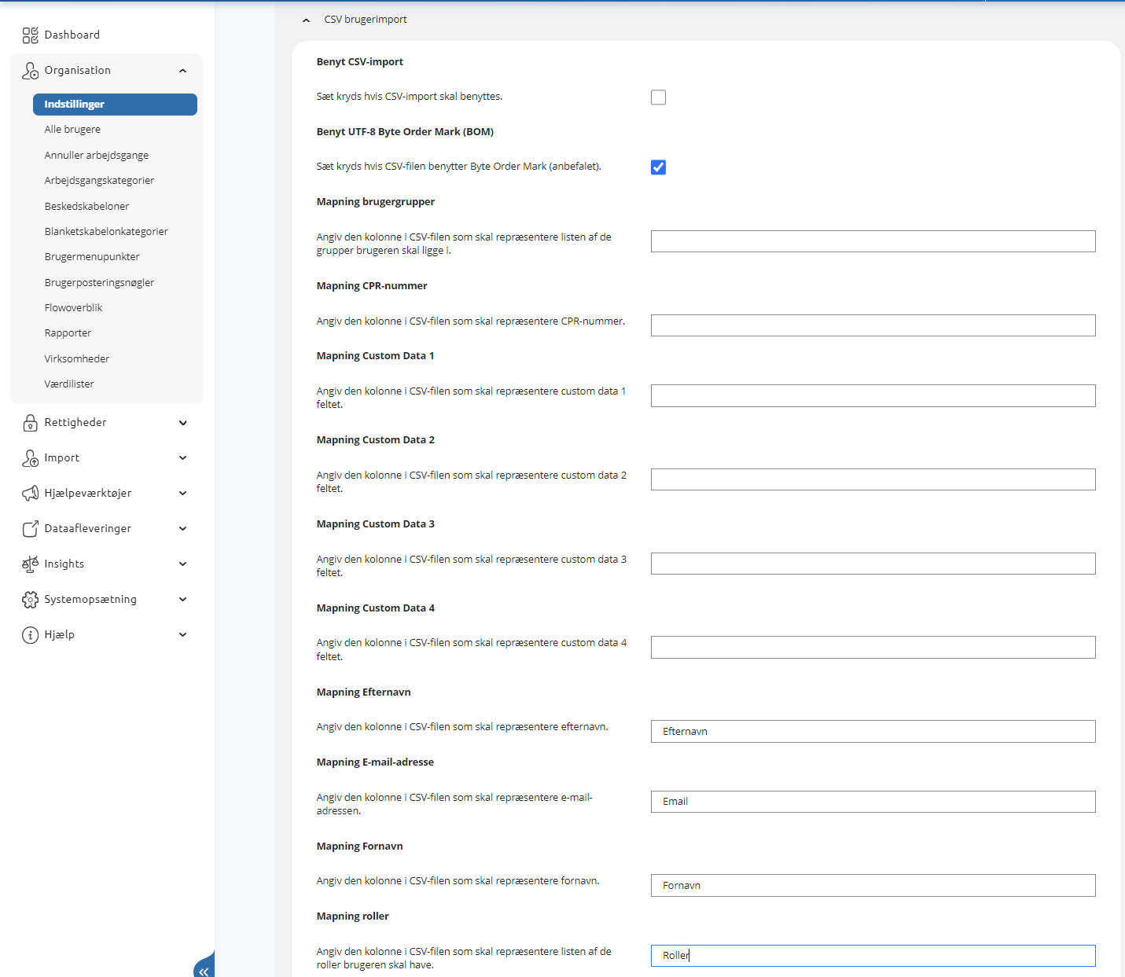Screen dimensions: 1125x977
Task: Click the Import user-upload icon
Action: click(30, 458)
